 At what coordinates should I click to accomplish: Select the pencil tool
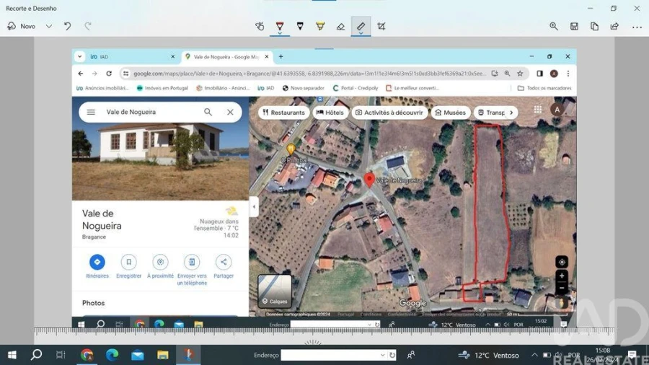[x=300, y=27]
